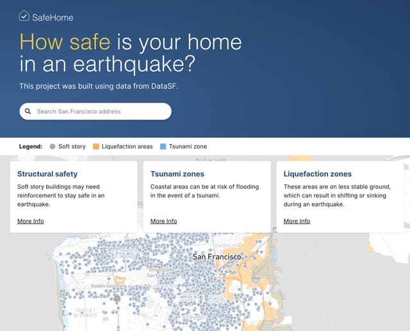Open More Info under Structural safety

tap(31, 221)
